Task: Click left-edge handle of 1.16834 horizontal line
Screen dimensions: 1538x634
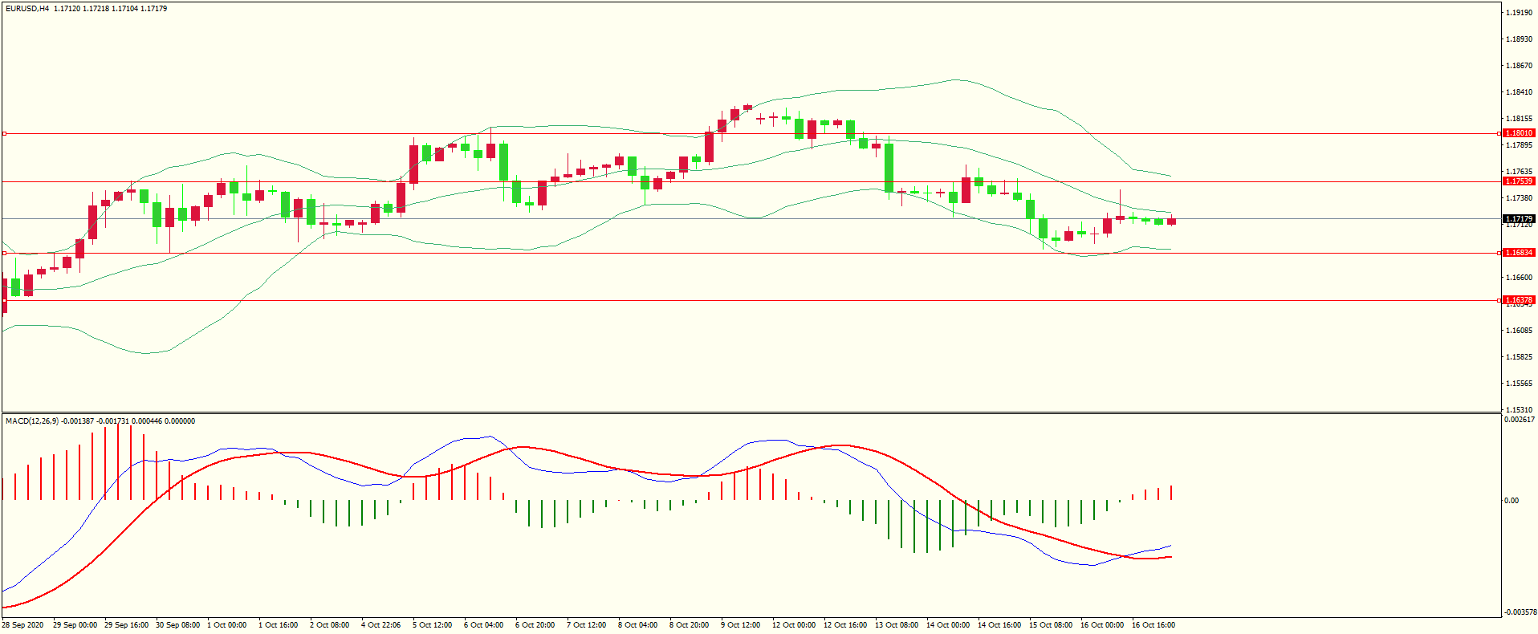Action: [x=4, y=254]
